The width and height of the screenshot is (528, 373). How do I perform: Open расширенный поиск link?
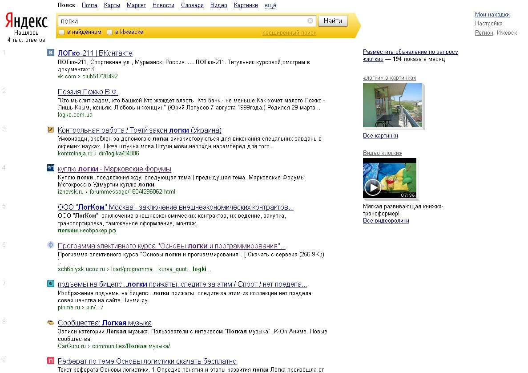(x=289, y=33)
